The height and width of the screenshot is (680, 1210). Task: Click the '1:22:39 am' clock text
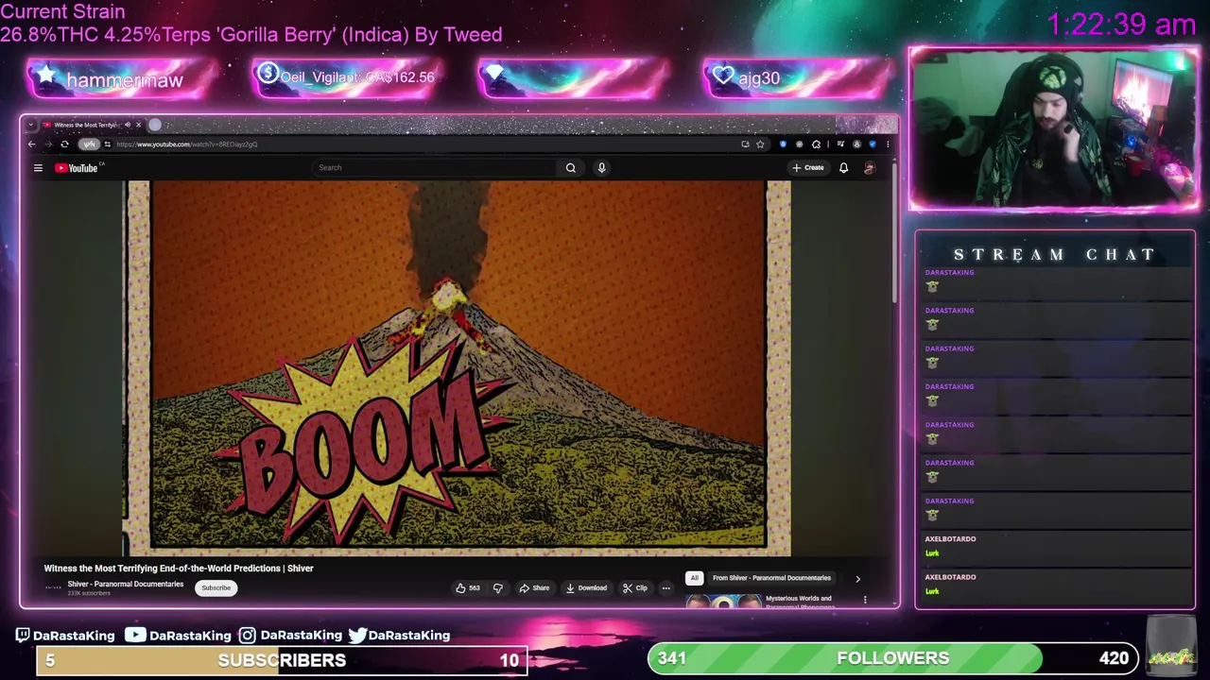pyautogui.click(x=1122, y=25)
